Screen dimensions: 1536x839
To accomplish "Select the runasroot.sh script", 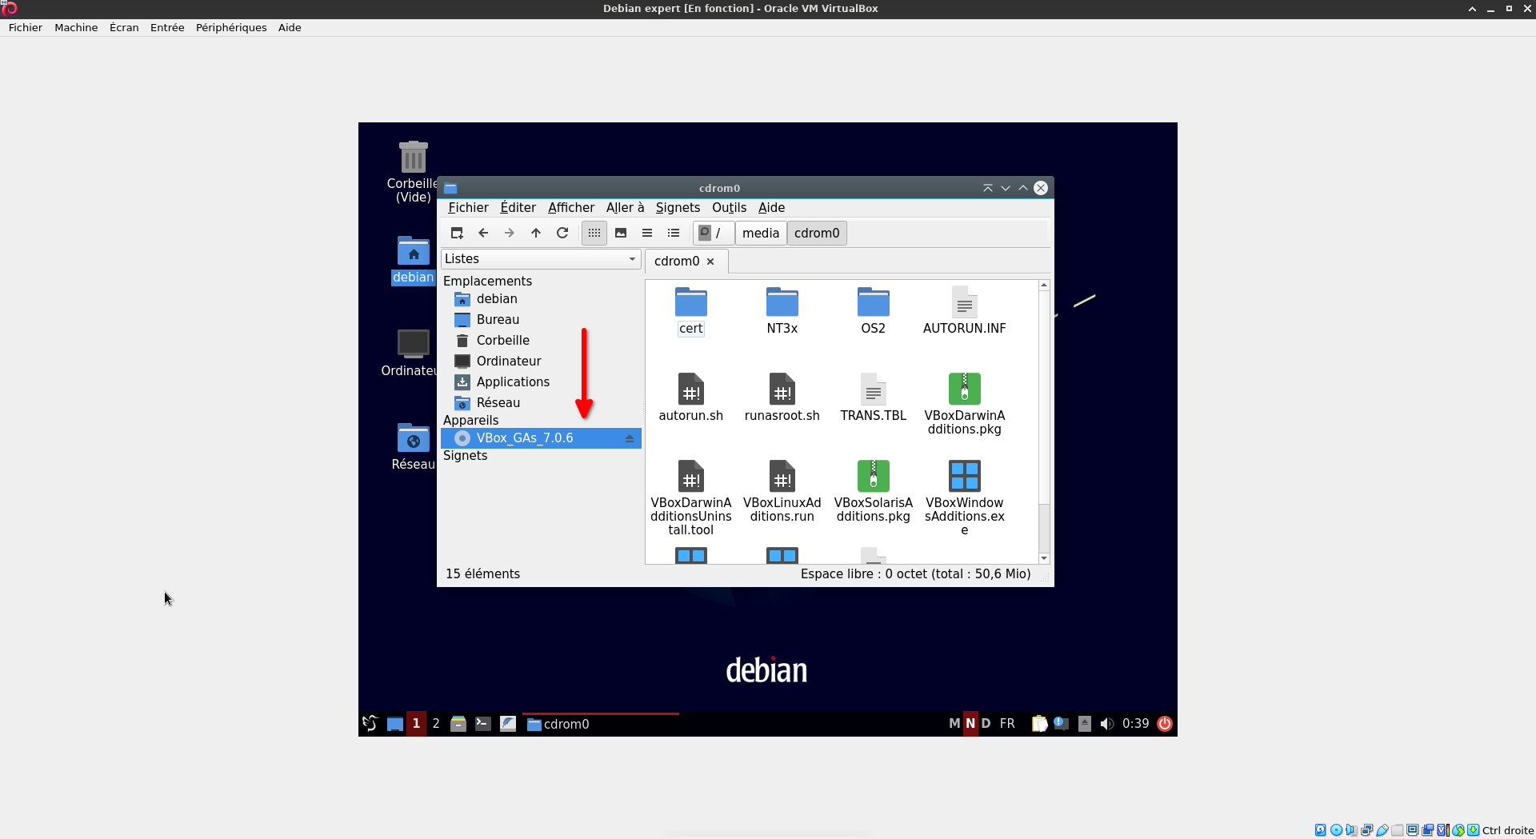I will click(782, 398).
